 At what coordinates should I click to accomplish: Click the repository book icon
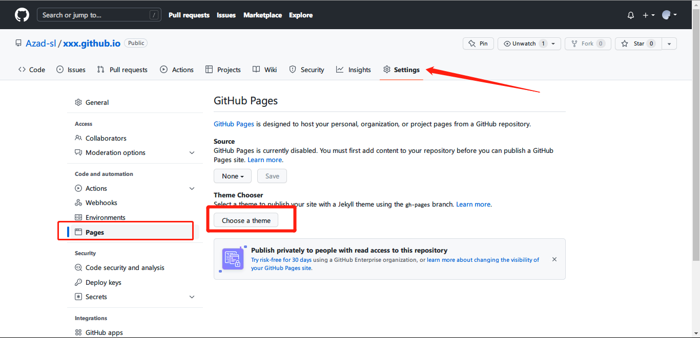pos(18,43)
